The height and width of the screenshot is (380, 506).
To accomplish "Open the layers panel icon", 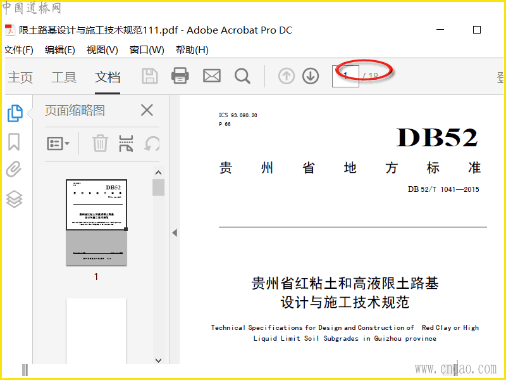I will point(14,199).
